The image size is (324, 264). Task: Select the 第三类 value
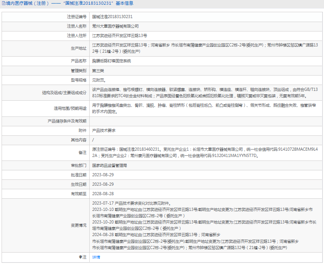[x=98, y=71]
